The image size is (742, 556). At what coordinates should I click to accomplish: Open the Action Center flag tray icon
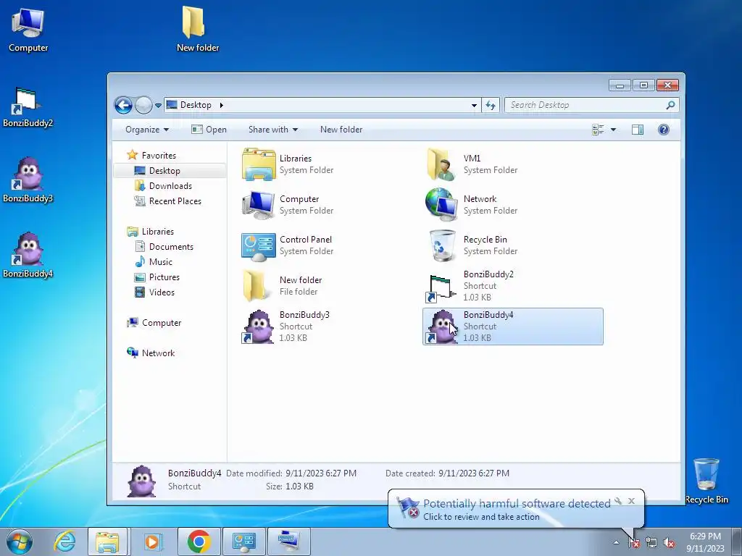coord(633,543)
